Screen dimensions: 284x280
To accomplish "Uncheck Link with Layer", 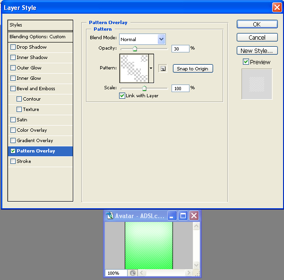I will coord(122,95).
